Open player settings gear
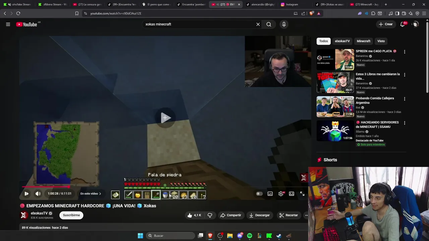This screenshot has width=429, height=241. pos(281,193)
